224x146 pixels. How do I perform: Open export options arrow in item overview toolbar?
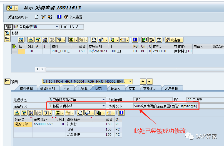tap(117, 40)
